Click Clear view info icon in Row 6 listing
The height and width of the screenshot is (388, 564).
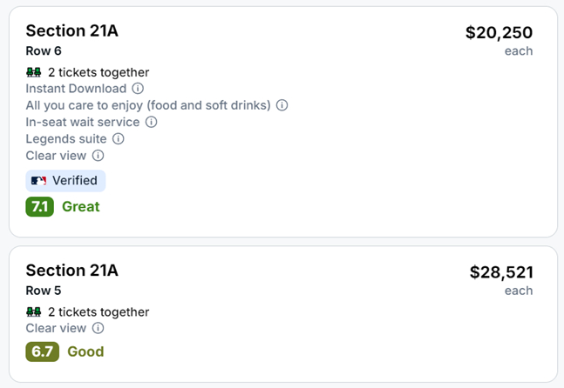98,156
